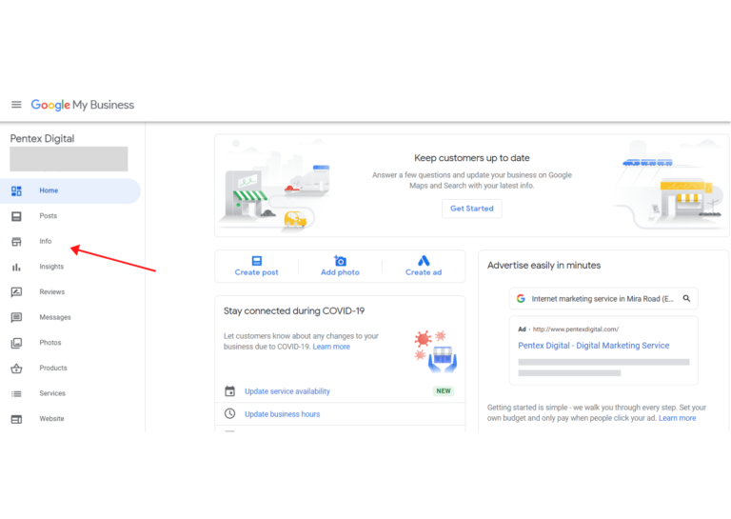Open the hamburger main menu
The image size is (731, 519).
pos(16,105)
